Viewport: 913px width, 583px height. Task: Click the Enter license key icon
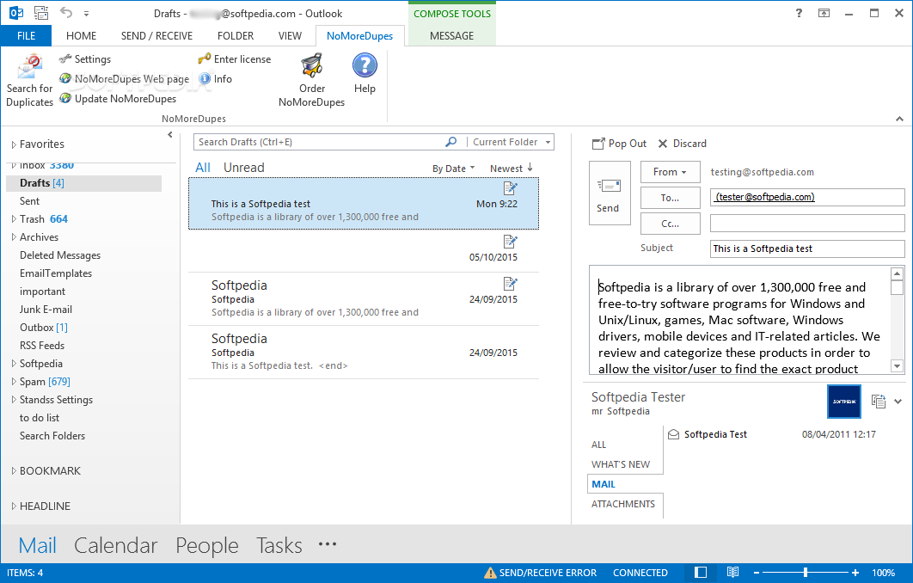(x=205, y=58)
